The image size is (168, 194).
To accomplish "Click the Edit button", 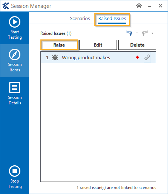I will (98, 45).
